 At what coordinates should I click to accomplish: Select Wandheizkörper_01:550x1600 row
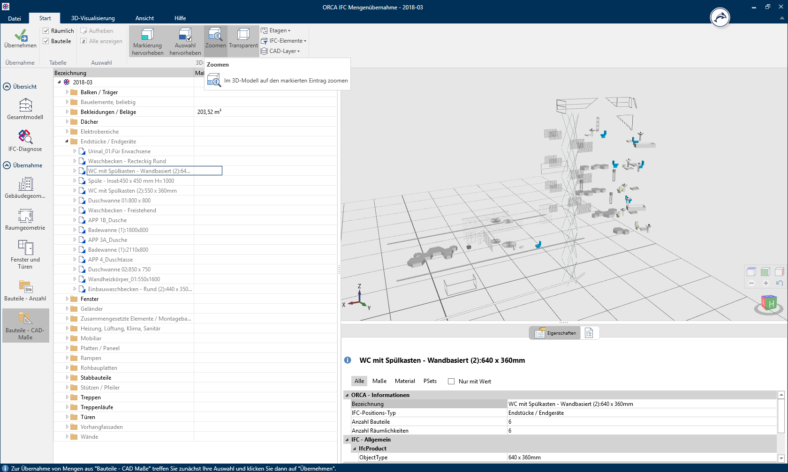(x=124, y=279)
